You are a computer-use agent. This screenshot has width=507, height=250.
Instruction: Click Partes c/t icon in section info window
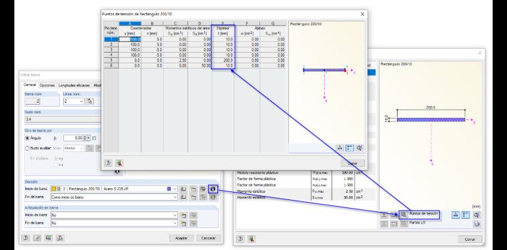pyautogui.click(x=404, y=223)
